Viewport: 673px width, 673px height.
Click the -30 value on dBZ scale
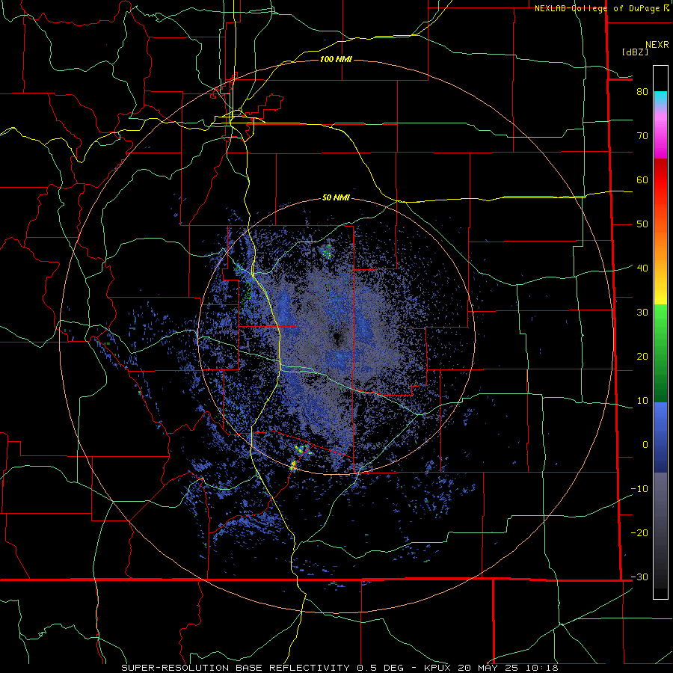click(639, 577)
